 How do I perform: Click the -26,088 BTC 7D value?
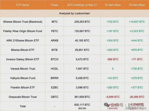click(x=137, y=97)
